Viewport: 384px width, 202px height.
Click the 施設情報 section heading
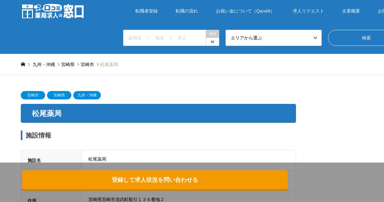pyautogui.click(x=38, y=135)
